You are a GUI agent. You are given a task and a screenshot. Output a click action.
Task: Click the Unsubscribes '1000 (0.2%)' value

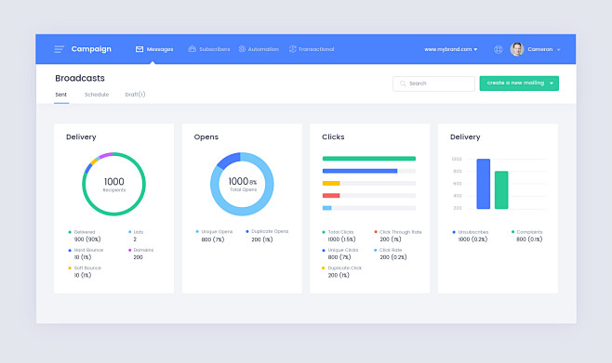tap(472, 240)
